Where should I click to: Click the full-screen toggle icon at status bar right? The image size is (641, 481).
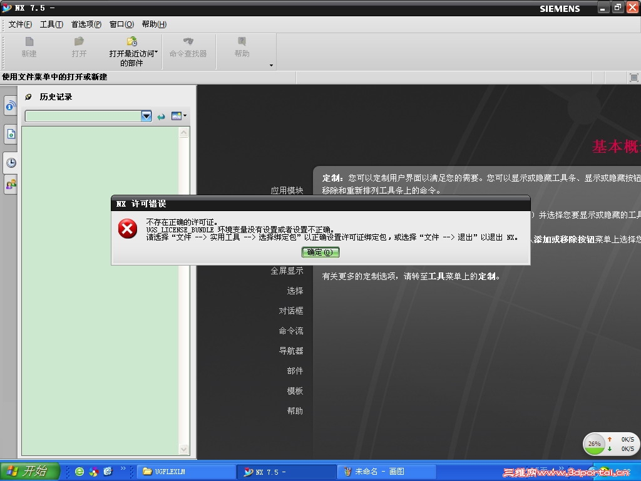[x=633, y=78]
